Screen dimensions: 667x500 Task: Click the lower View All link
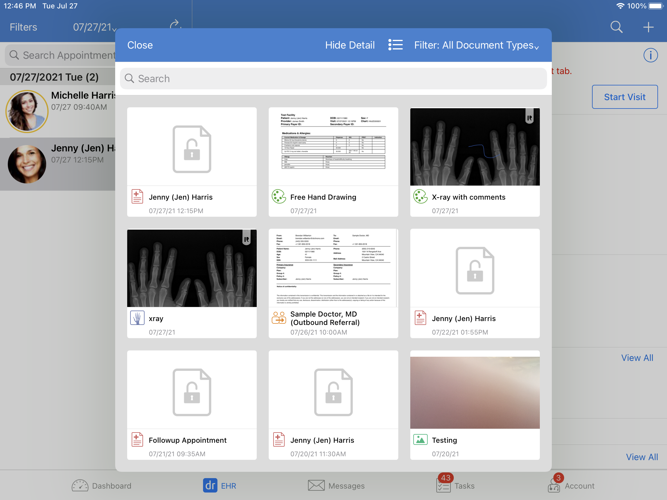pyautogui.click(x=642, y=457)
